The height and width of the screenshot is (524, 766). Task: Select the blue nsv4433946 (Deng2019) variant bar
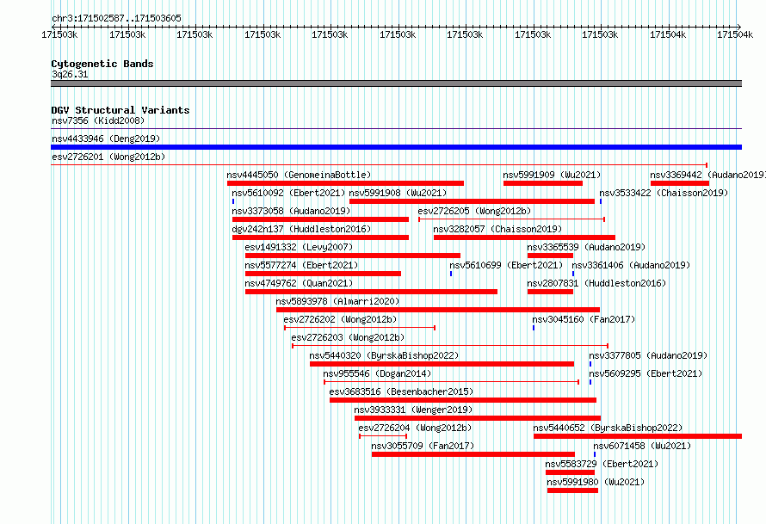coord(396,147)
